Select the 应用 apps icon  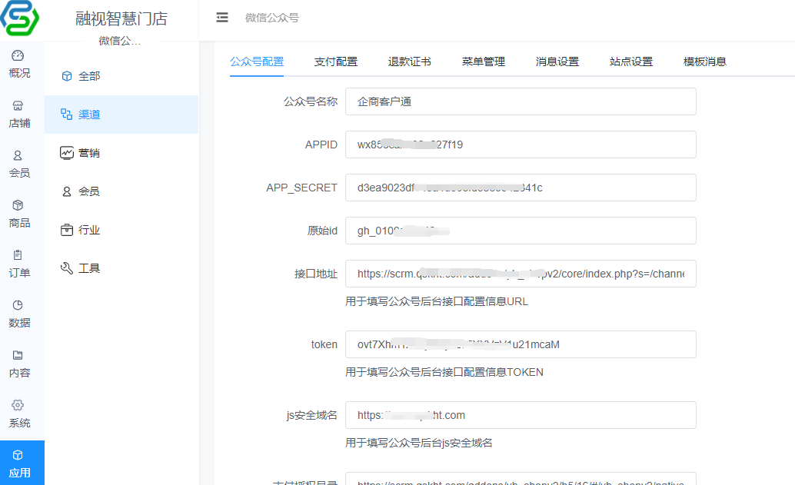click(18, 455)
